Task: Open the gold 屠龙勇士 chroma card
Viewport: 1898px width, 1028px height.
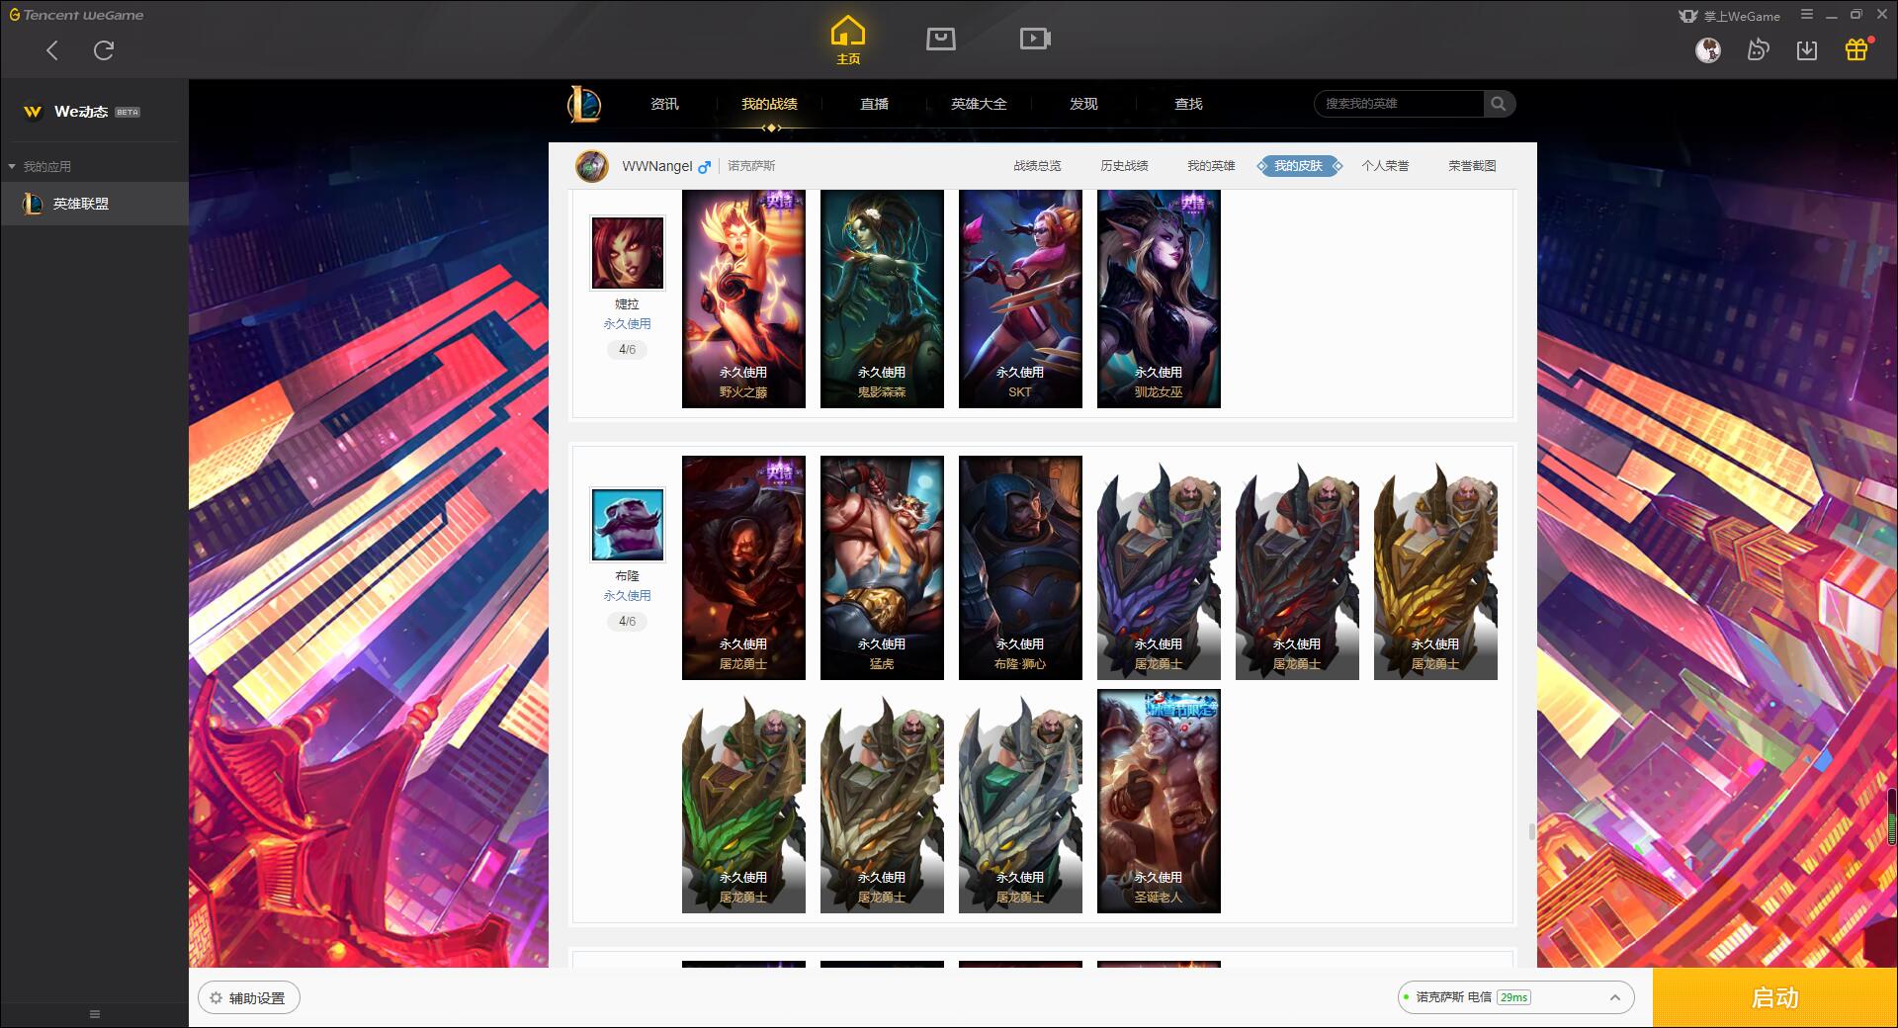Action: pyautogui.click(x=1435, y=567)
